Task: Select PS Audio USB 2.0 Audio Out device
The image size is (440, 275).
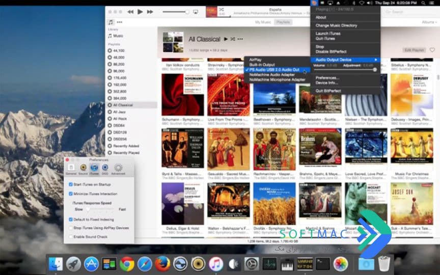Action: tap(277, 70)
